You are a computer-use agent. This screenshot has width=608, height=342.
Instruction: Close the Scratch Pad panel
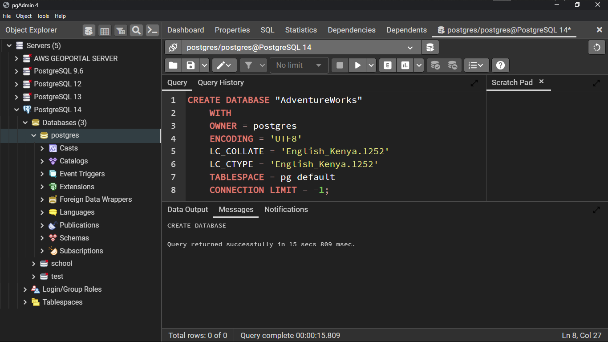coord(541,81)
